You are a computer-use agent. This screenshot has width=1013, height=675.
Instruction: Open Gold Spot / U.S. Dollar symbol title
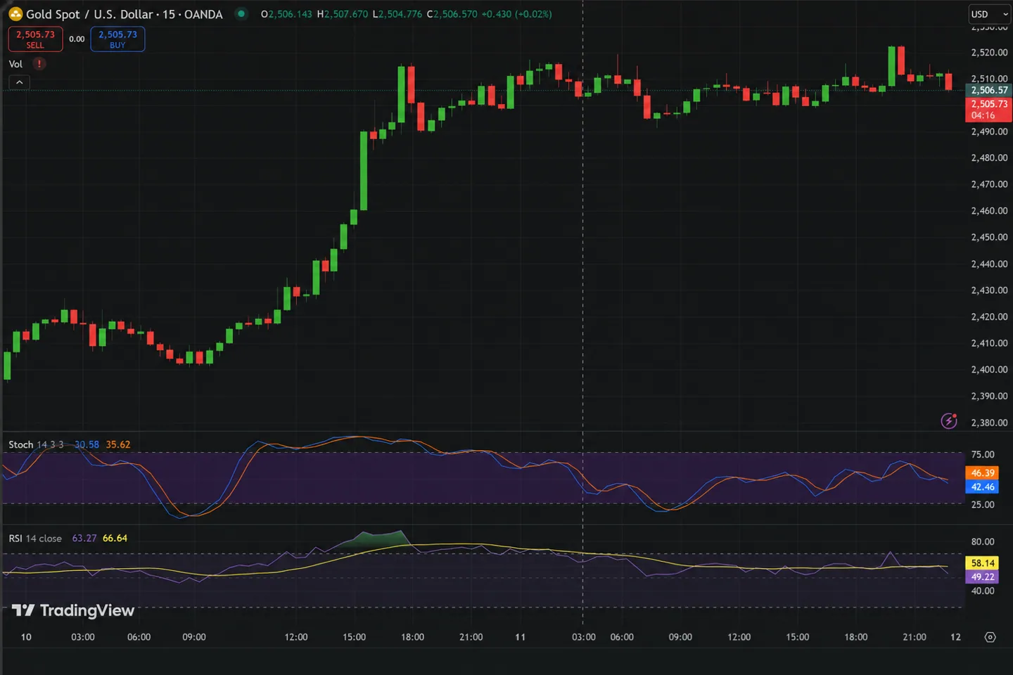[x=124, y=14]
